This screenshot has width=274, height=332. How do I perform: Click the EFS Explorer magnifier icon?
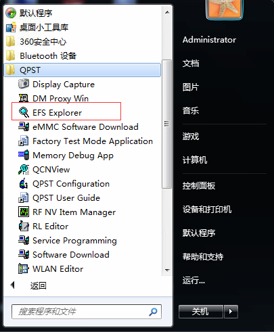(x=24, y=112)
